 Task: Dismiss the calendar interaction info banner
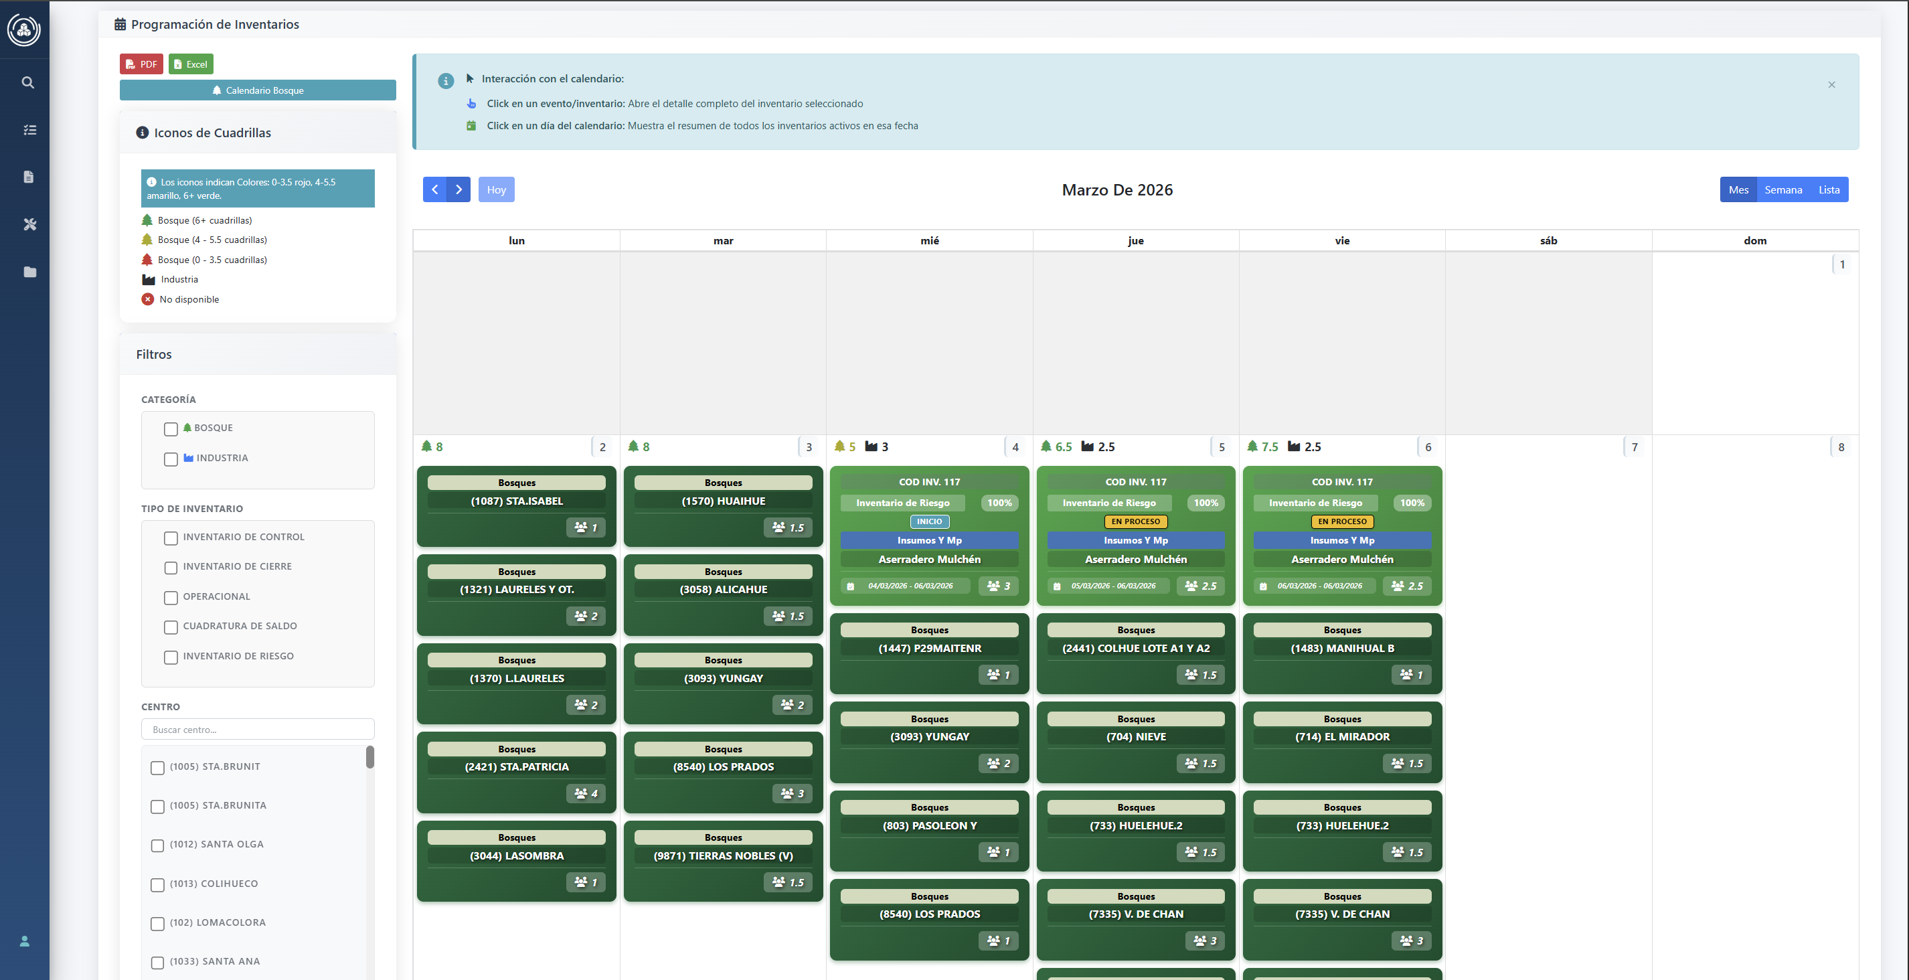(x=1831, y=84)
